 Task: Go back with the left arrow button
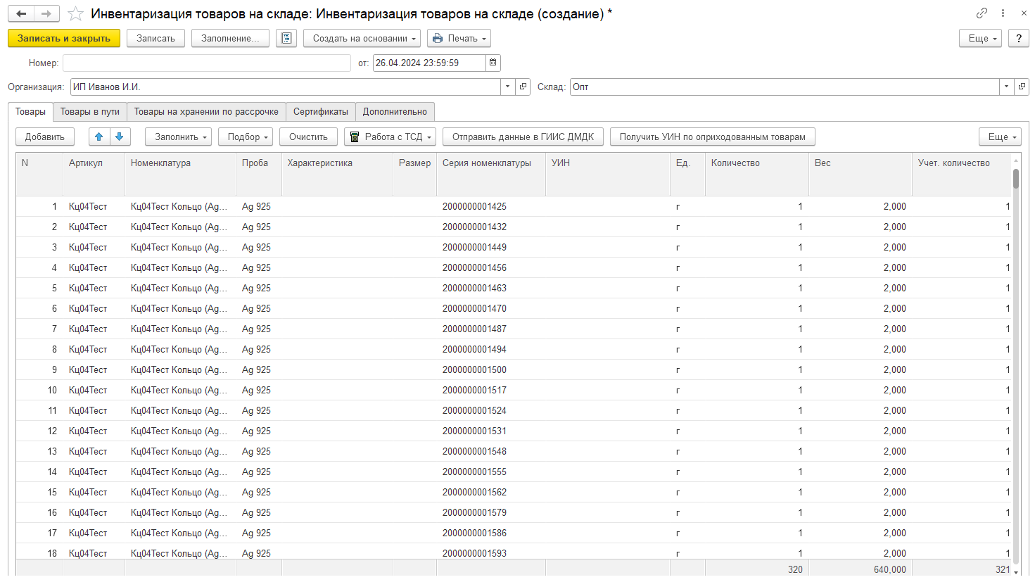coord(21,13)
